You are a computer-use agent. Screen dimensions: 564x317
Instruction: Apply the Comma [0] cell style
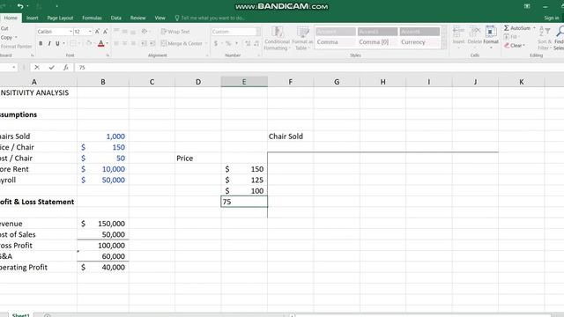[377, 42]
